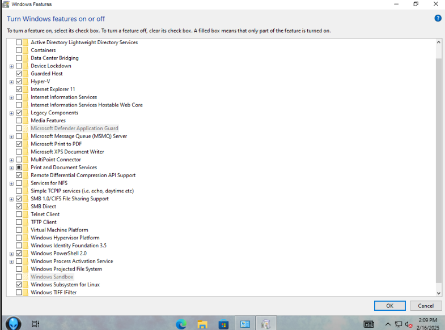The width and height of the screenshot is (445, 330).
Task: Expand Internet Information Services node
Action: [11, 97]
